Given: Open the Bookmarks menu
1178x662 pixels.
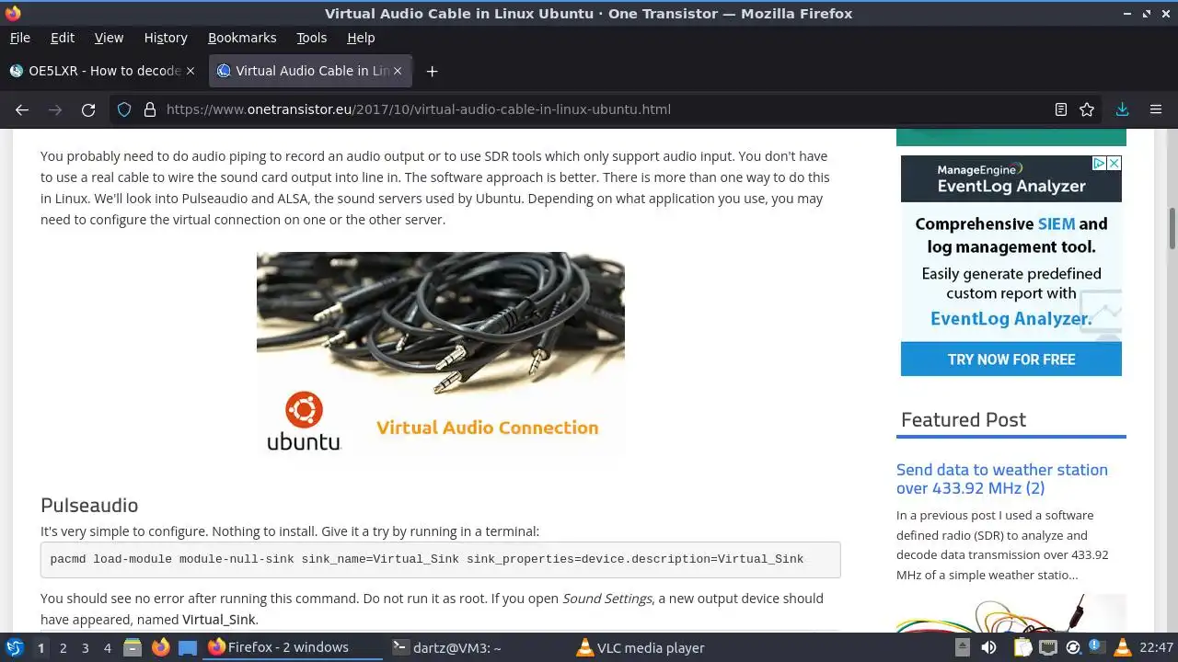Looking at the screenshot, I should [x=242, y=38].
